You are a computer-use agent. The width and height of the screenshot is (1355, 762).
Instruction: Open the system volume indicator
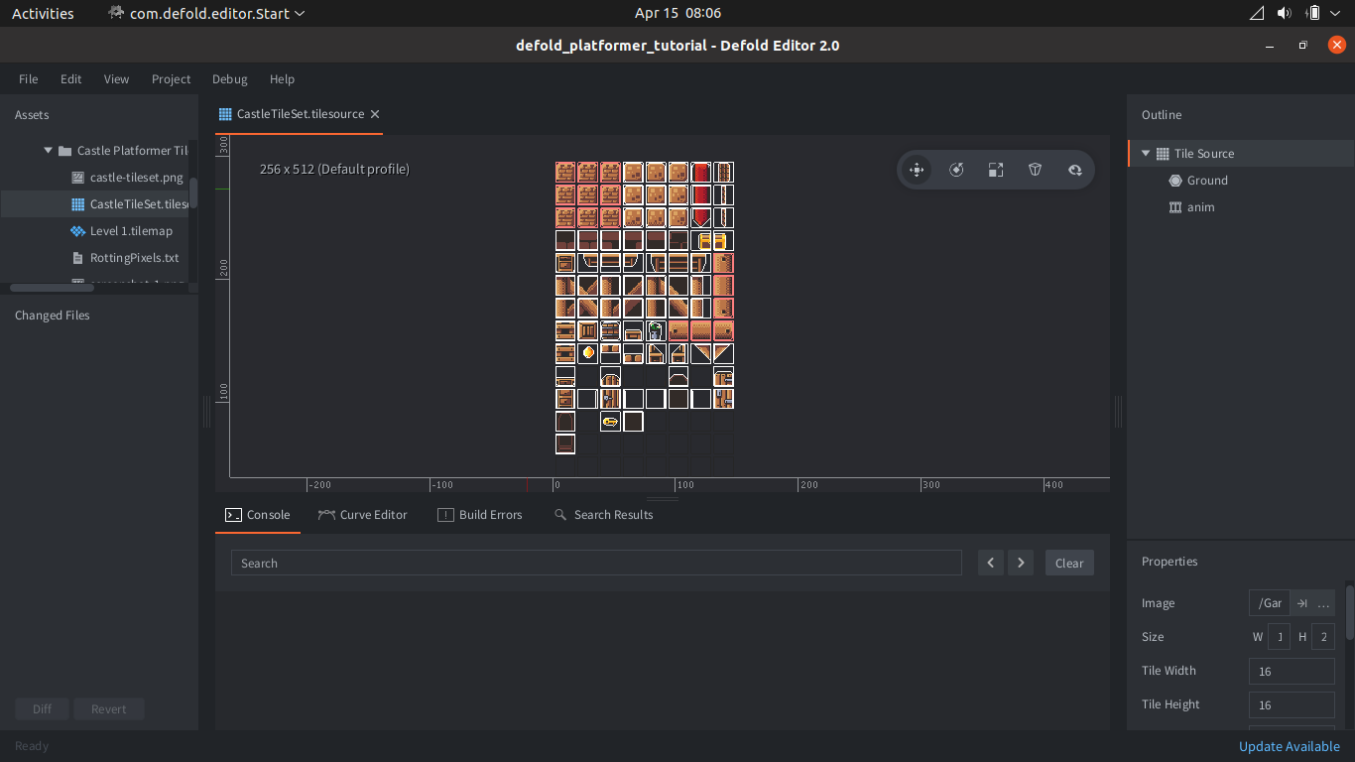point(1285,13)
